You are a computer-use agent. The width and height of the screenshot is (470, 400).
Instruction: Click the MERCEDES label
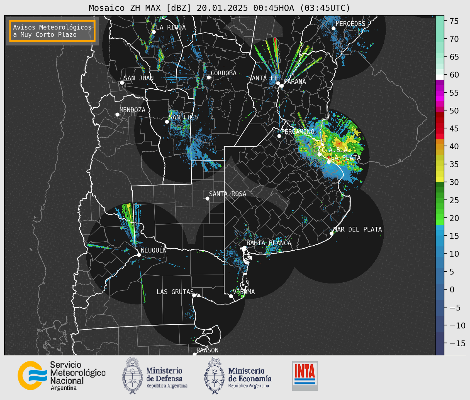350,24
